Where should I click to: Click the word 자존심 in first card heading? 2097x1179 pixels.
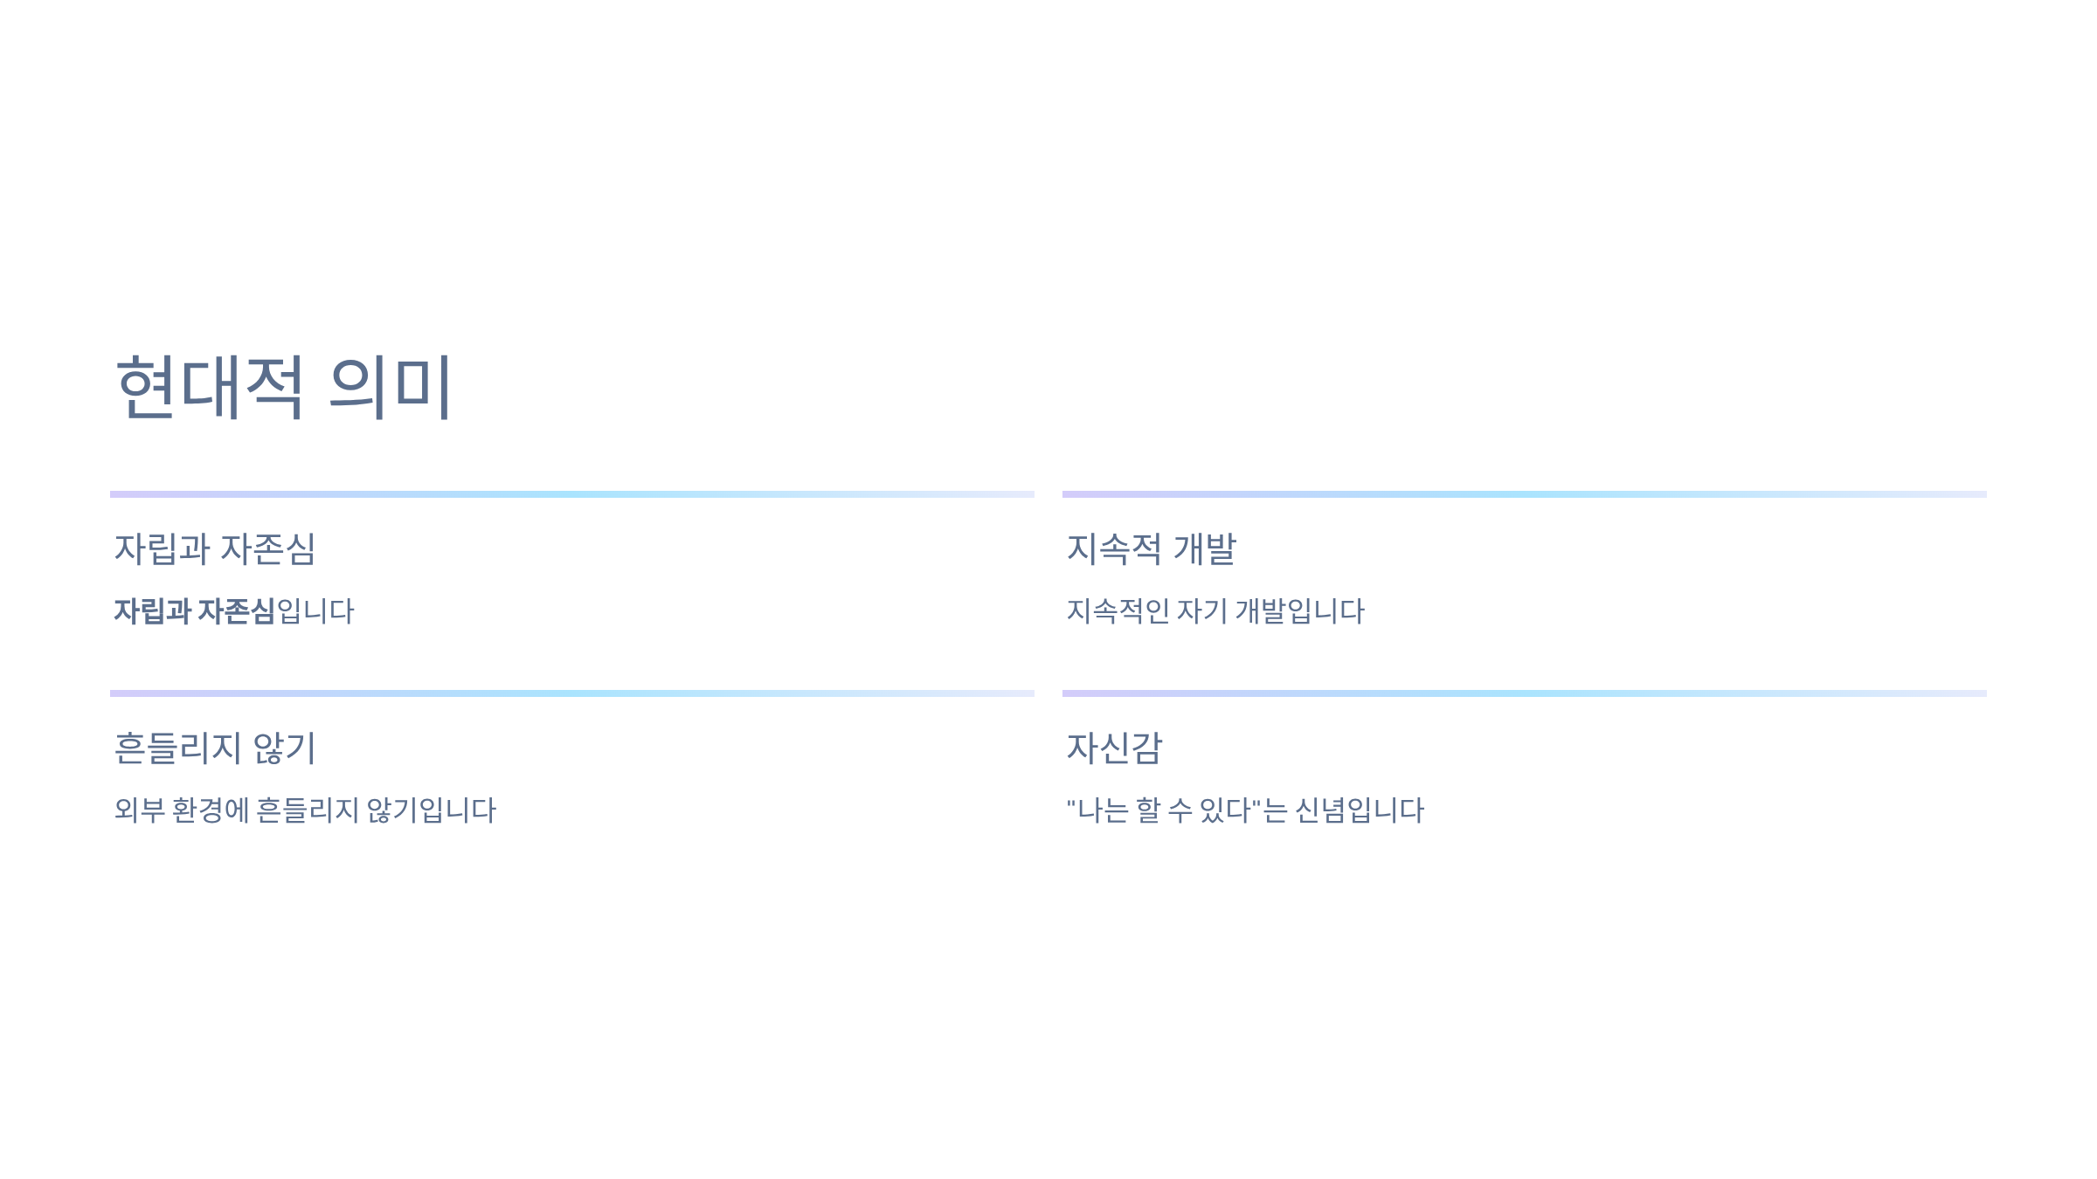(268, 549)
